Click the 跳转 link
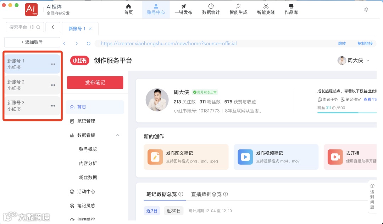 [342, 44]
